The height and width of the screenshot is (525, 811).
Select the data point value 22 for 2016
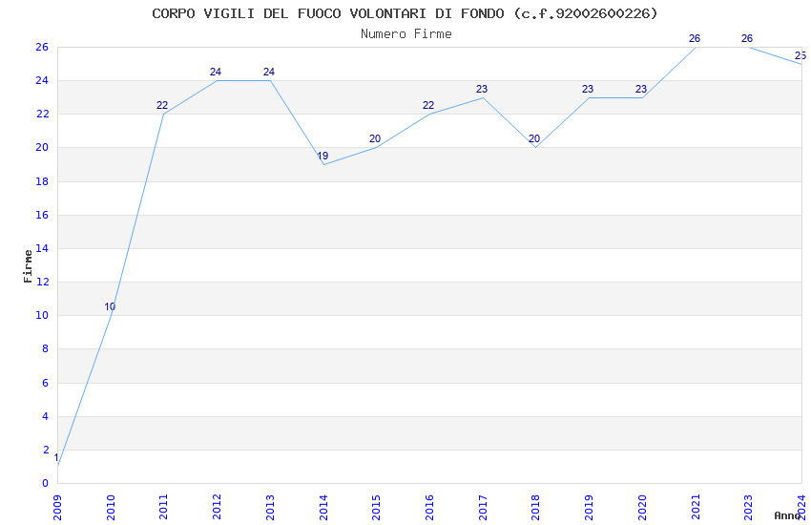click(428, 105)
